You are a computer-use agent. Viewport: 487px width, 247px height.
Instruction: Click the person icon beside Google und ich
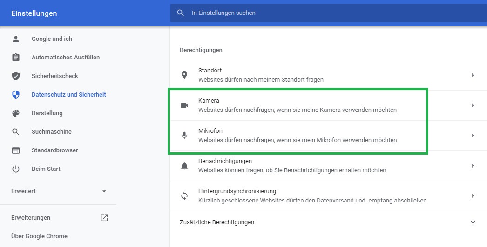(15, 39)
